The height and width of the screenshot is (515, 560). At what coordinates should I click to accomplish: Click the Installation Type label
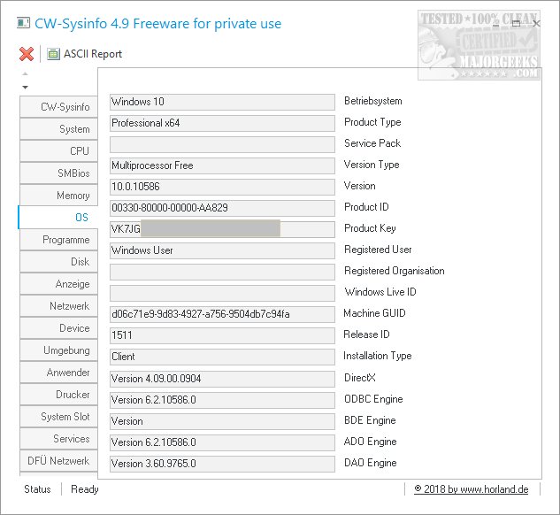click(378, 356)
